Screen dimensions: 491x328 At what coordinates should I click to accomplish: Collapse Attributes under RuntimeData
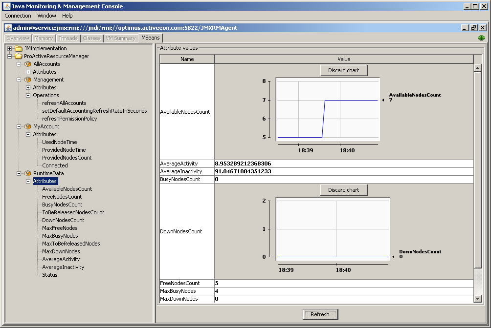pyautogui.click(x=28, y=182)
